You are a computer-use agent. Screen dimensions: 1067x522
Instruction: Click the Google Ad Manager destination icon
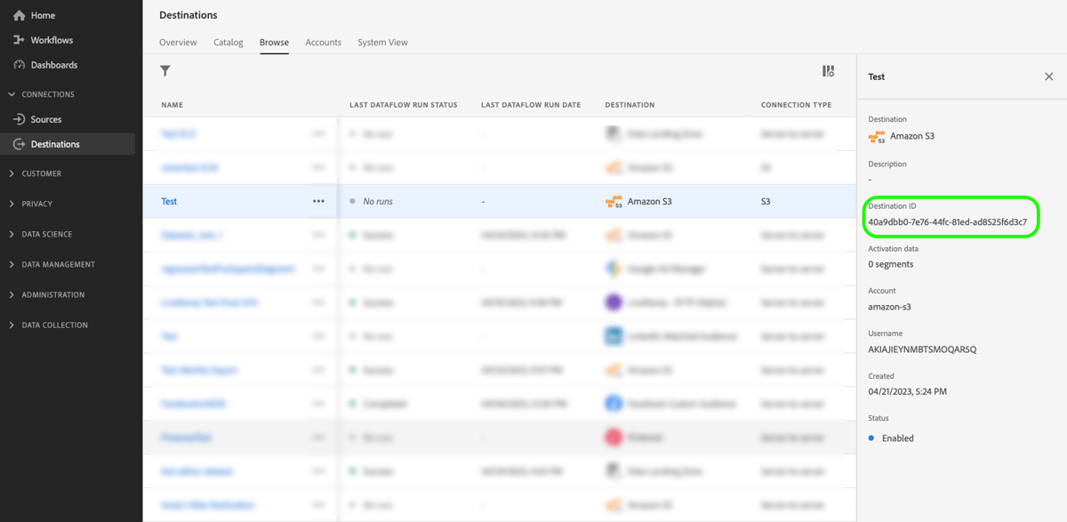(x=612, y=269)
